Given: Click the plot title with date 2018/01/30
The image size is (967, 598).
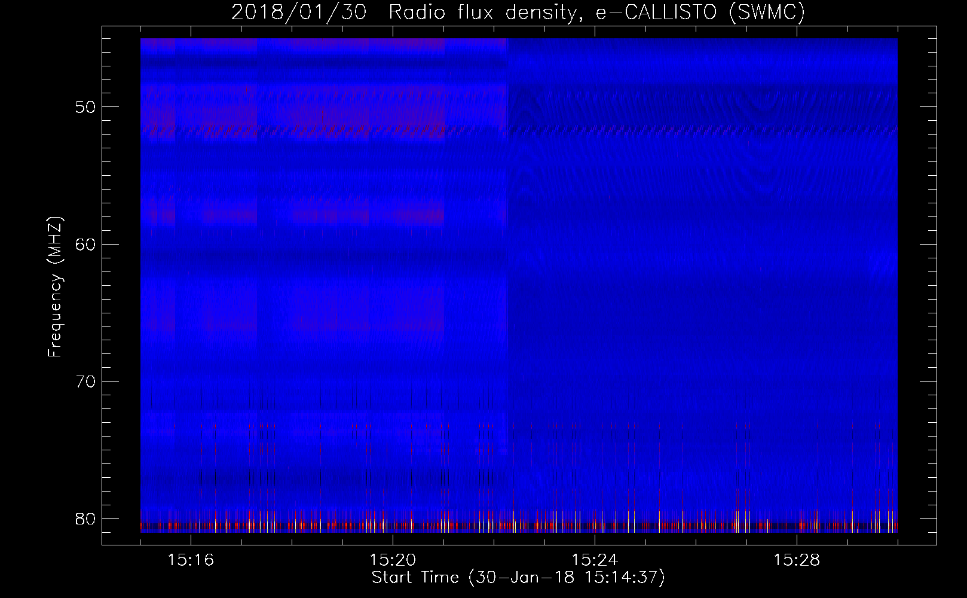Looking at the screenshot, I should [518, 13].
